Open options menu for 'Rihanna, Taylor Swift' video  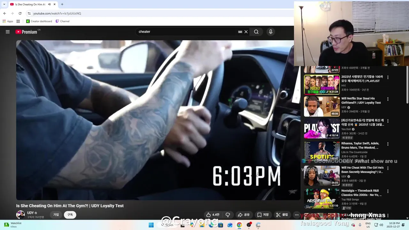[388, 144]
